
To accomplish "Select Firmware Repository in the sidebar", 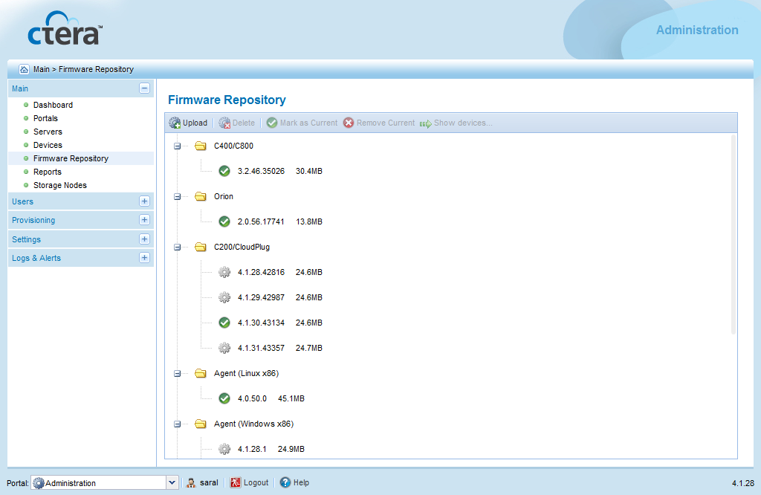I will coord(71,158).
